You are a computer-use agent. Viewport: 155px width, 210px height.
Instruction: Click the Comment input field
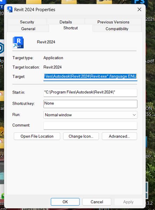point(90,126)
